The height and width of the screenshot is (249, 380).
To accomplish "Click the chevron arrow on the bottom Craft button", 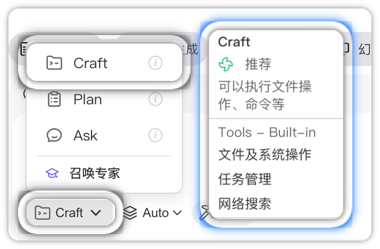I will click(96, 213).
